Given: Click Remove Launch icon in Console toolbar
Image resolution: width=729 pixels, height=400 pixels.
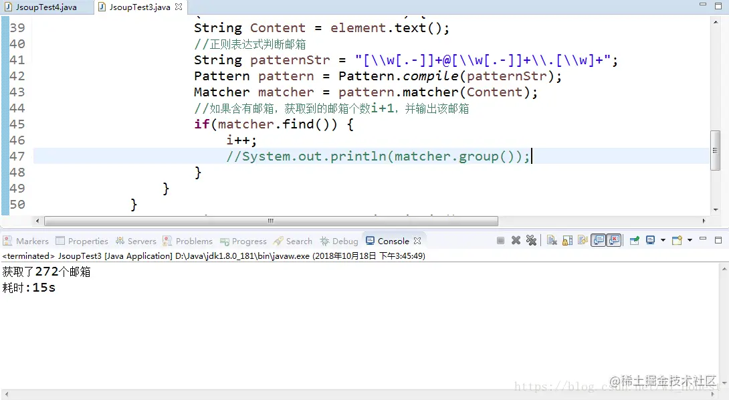Looking at the screenshot, I should [x=516, y=240].
